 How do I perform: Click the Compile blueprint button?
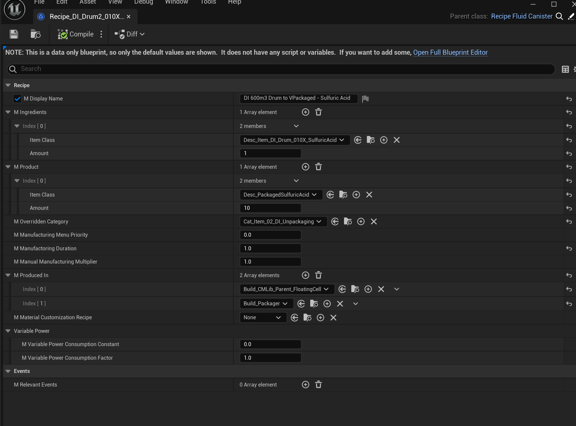coord(76,34)
